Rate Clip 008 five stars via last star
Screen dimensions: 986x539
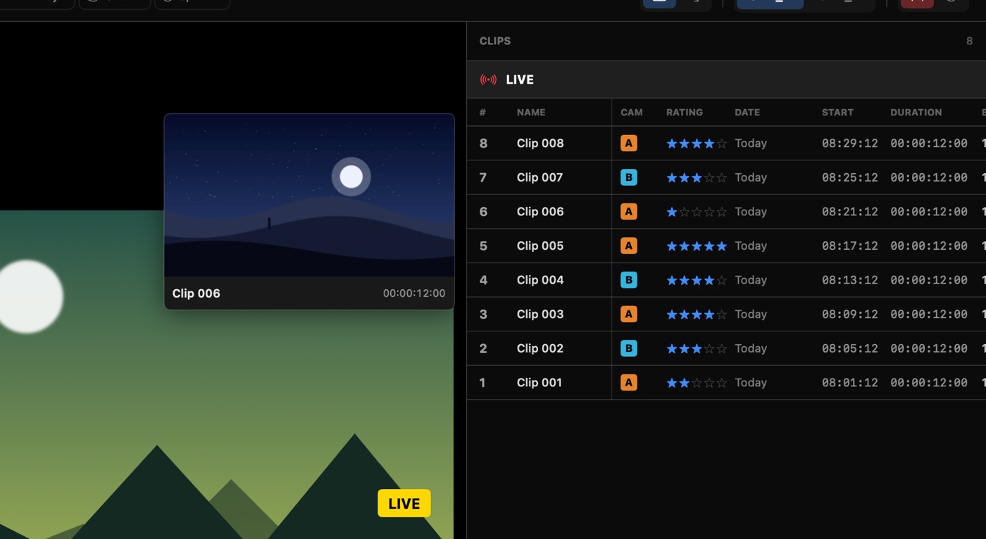pos(721,144)
